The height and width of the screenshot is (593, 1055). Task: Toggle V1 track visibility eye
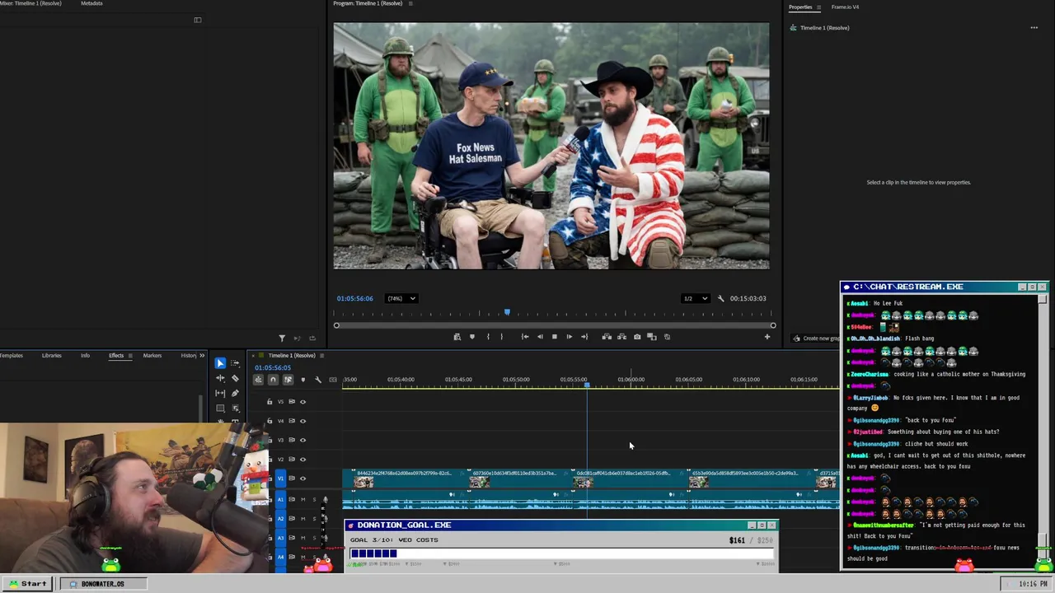point(302,479)
